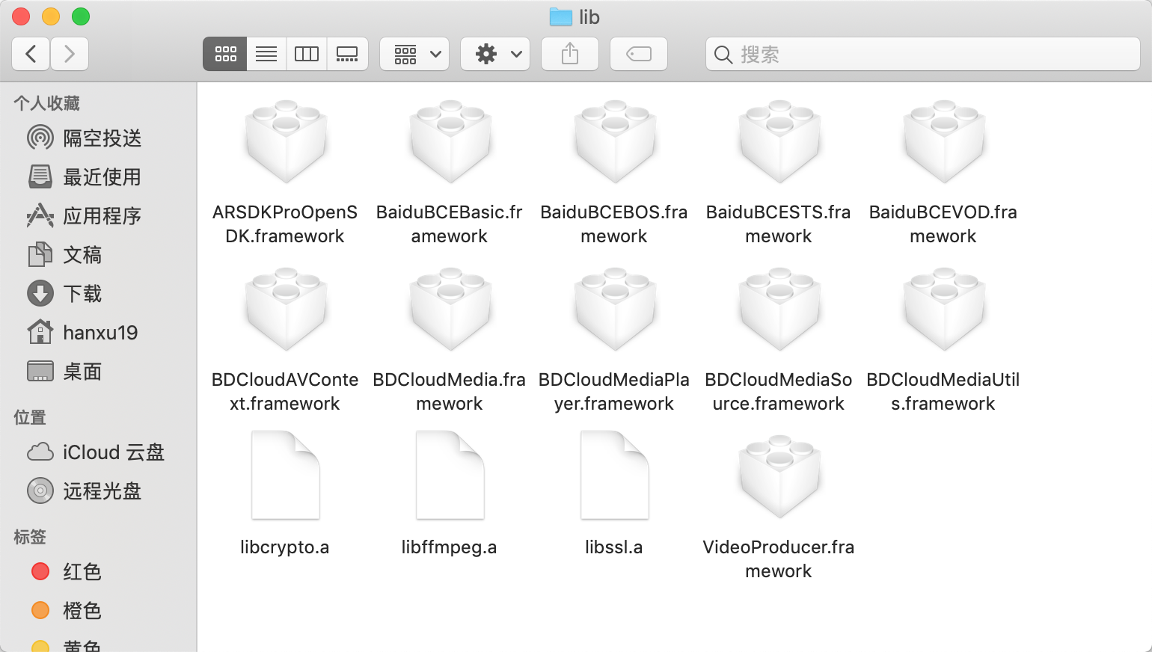Minimize the lib window with yellow button
This screenshot has width=1152, height=652.
coord(51,16)
